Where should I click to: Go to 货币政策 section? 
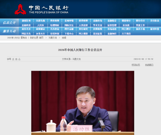click(x=55, y=21)
